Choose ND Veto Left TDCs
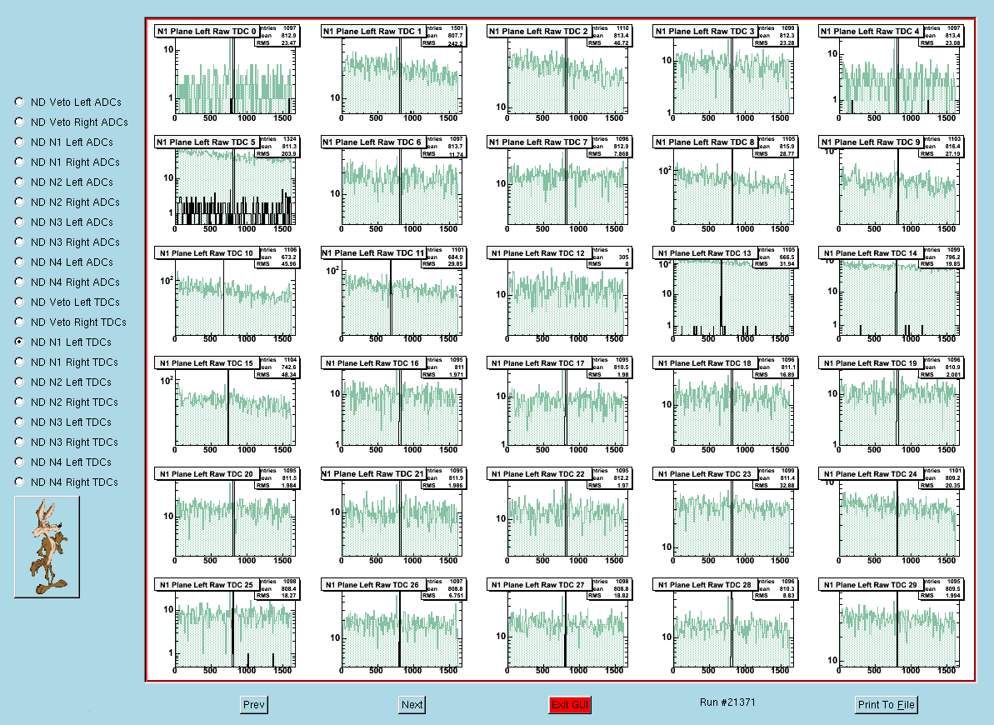Screen dimensions: 994x725 20,302
